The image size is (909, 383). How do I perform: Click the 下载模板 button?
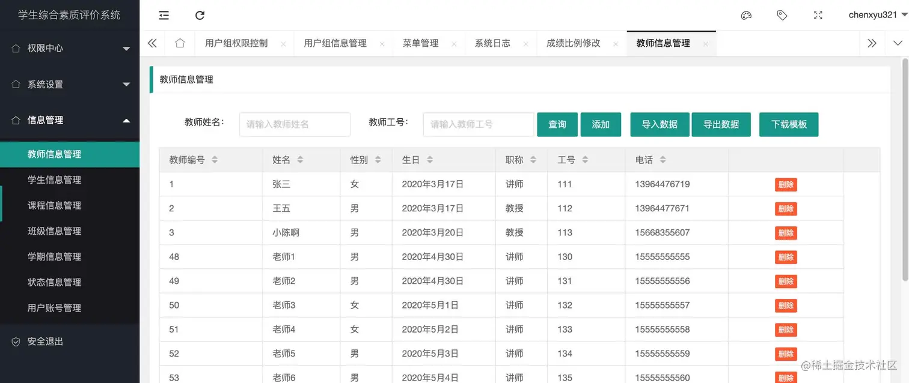coord(789,124)
